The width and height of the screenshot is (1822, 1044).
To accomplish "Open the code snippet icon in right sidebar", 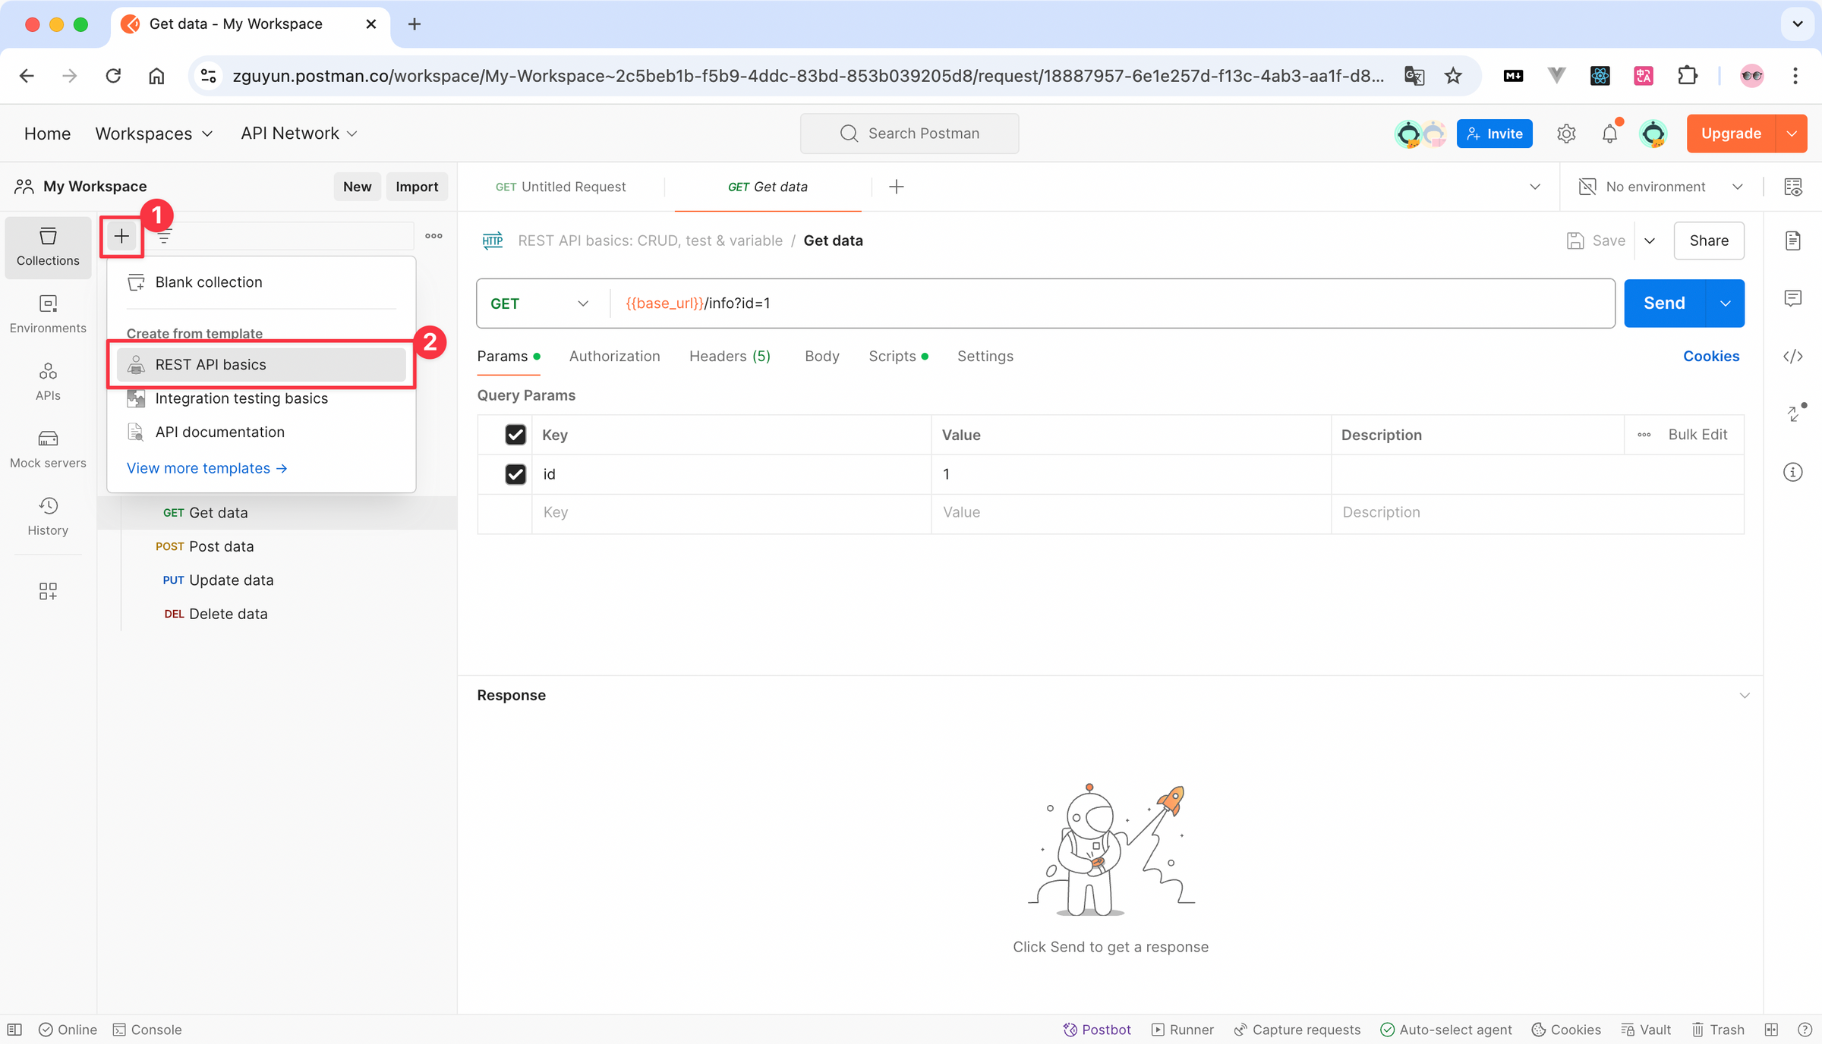I will (1792, 356).
